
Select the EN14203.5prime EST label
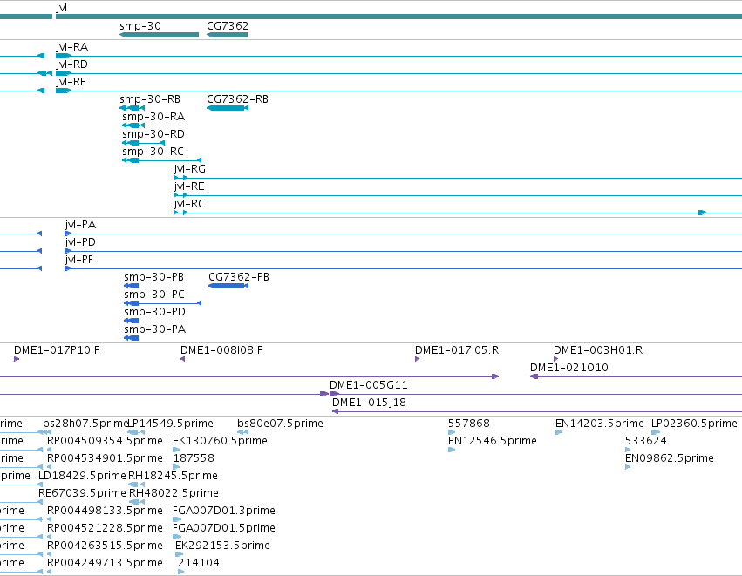(600, 424)
